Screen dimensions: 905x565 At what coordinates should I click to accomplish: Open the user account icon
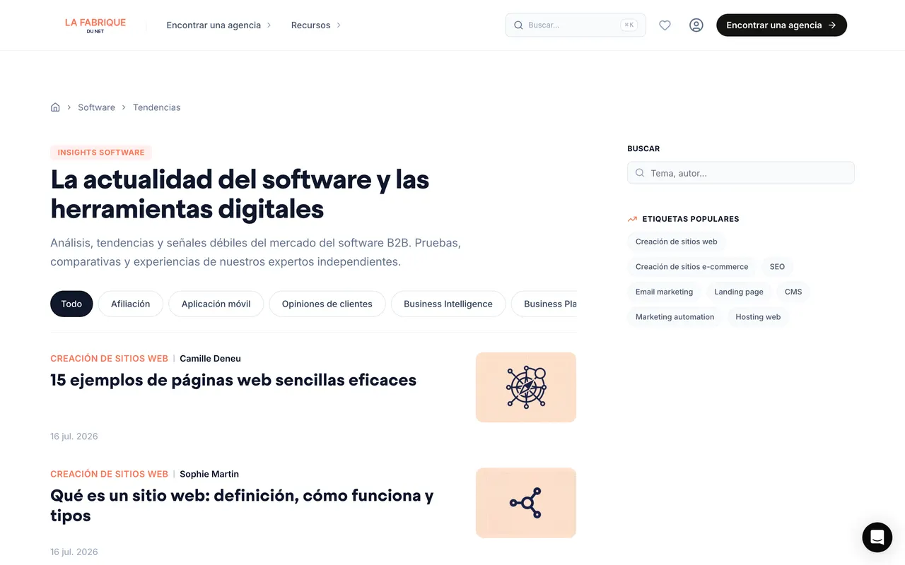tap(696, 25)
